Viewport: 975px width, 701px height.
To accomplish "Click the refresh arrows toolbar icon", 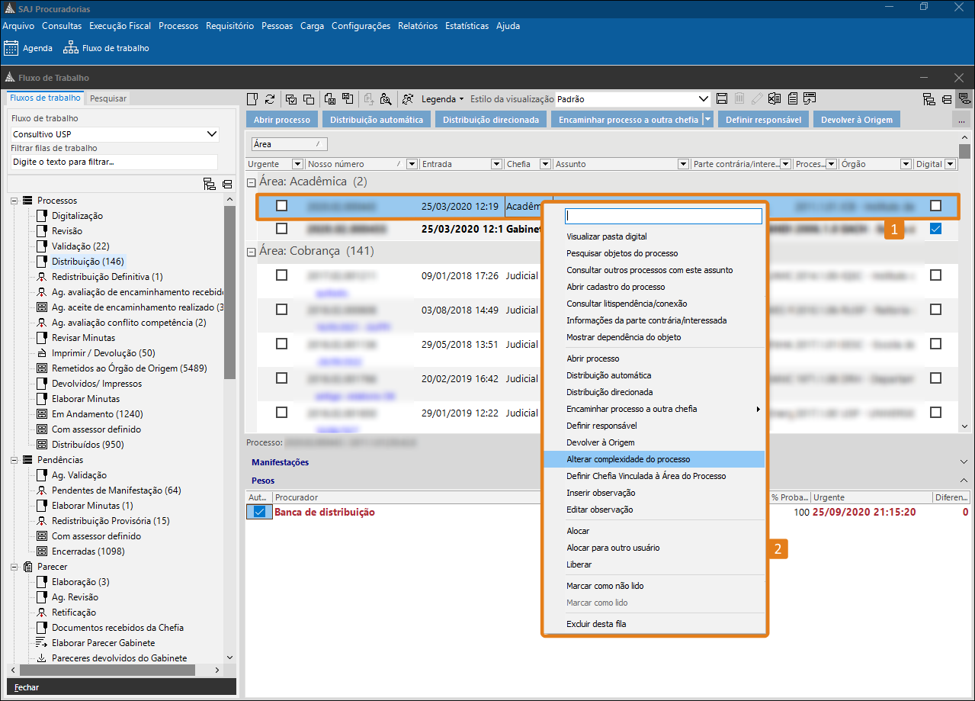I will pyautogui.click(x=270, y=98).
